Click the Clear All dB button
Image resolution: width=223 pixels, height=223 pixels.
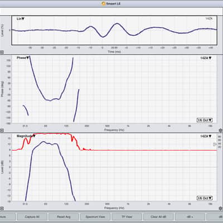click(x=158, y=217)
